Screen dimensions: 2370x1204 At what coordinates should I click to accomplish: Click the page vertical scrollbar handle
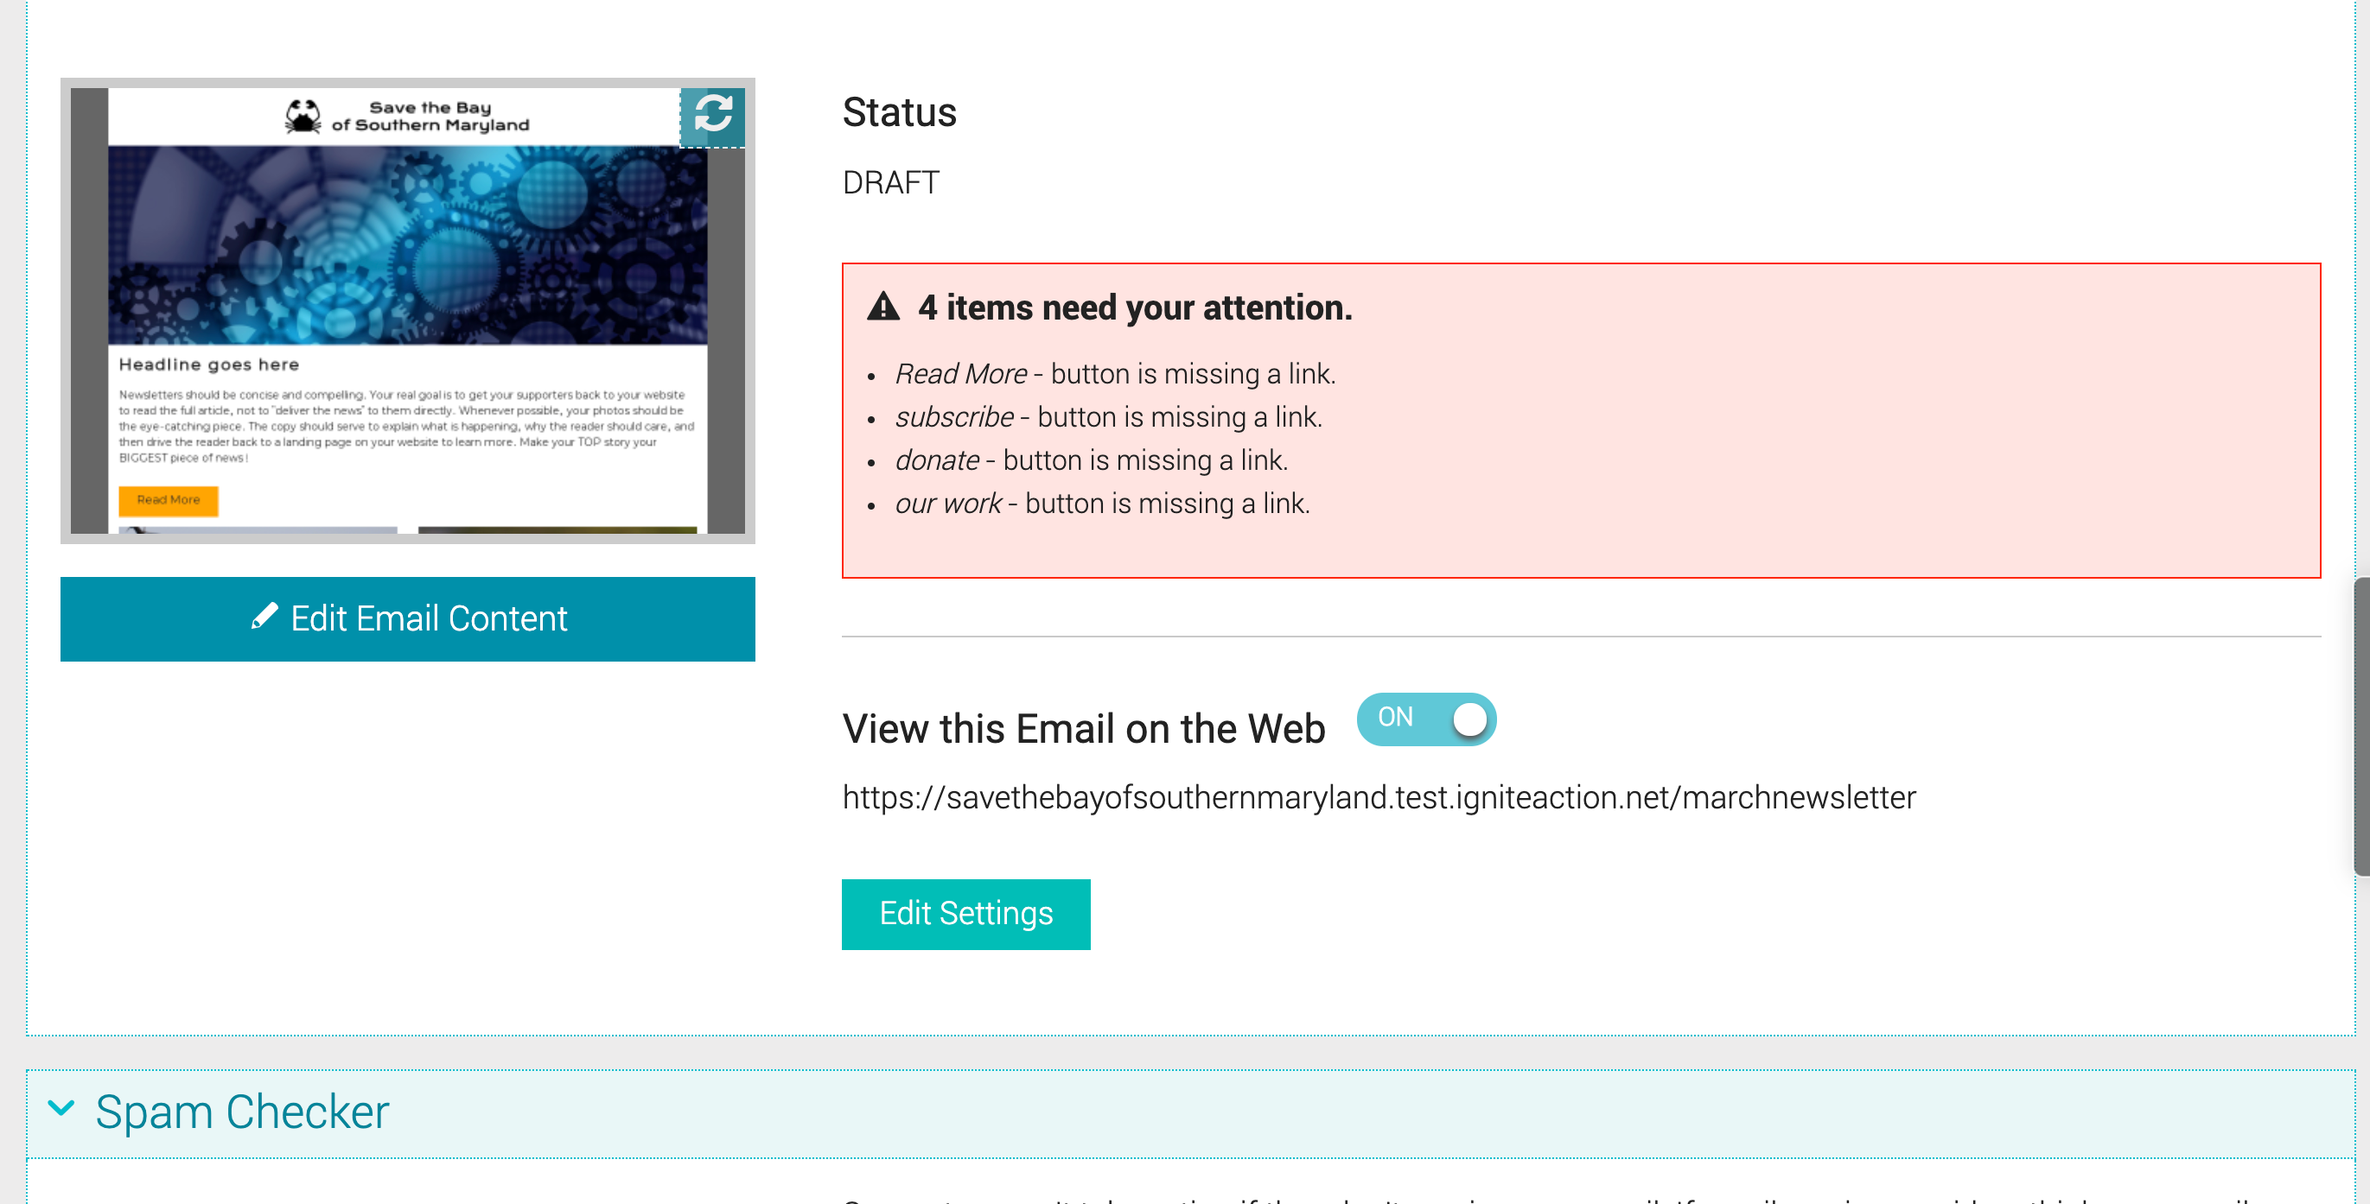(2361, 726)
